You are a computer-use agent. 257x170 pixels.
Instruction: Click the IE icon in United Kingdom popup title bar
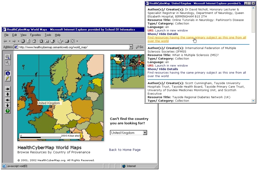click(x=147, y=4)
